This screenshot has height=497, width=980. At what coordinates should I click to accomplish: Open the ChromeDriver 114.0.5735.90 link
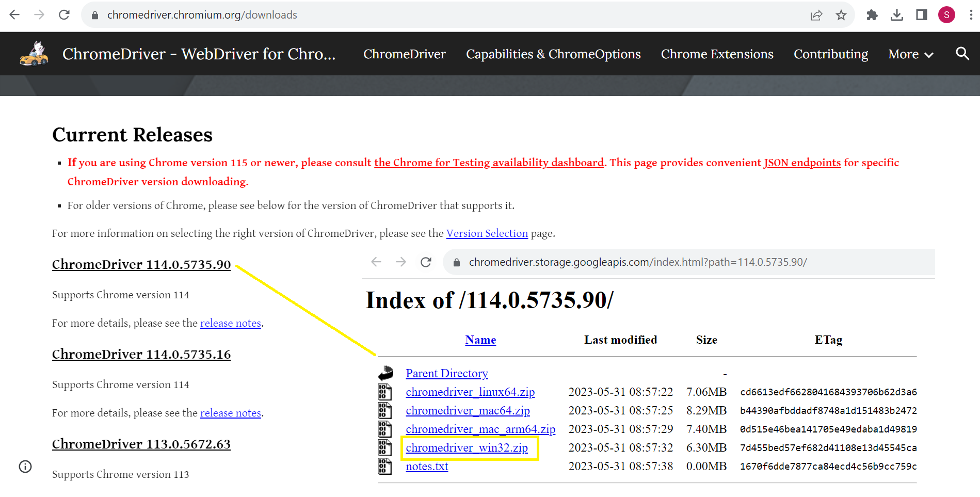point(141,264)
